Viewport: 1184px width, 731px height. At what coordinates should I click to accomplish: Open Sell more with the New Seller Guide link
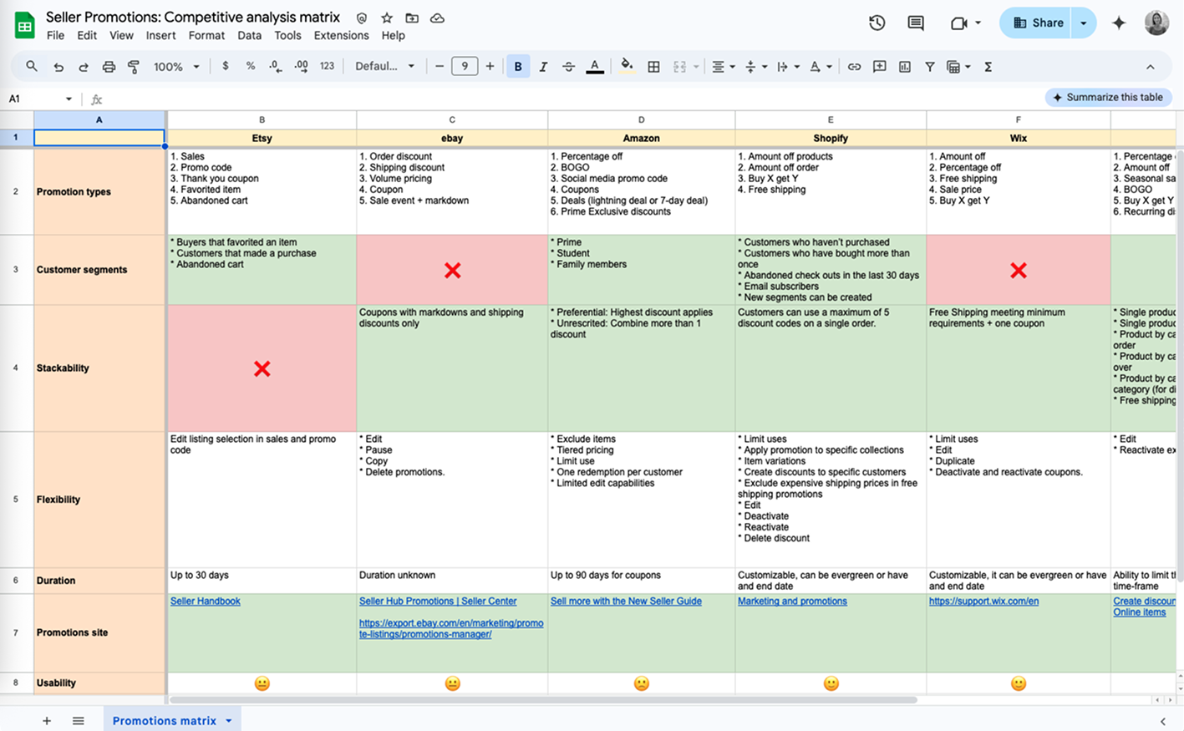626,601
